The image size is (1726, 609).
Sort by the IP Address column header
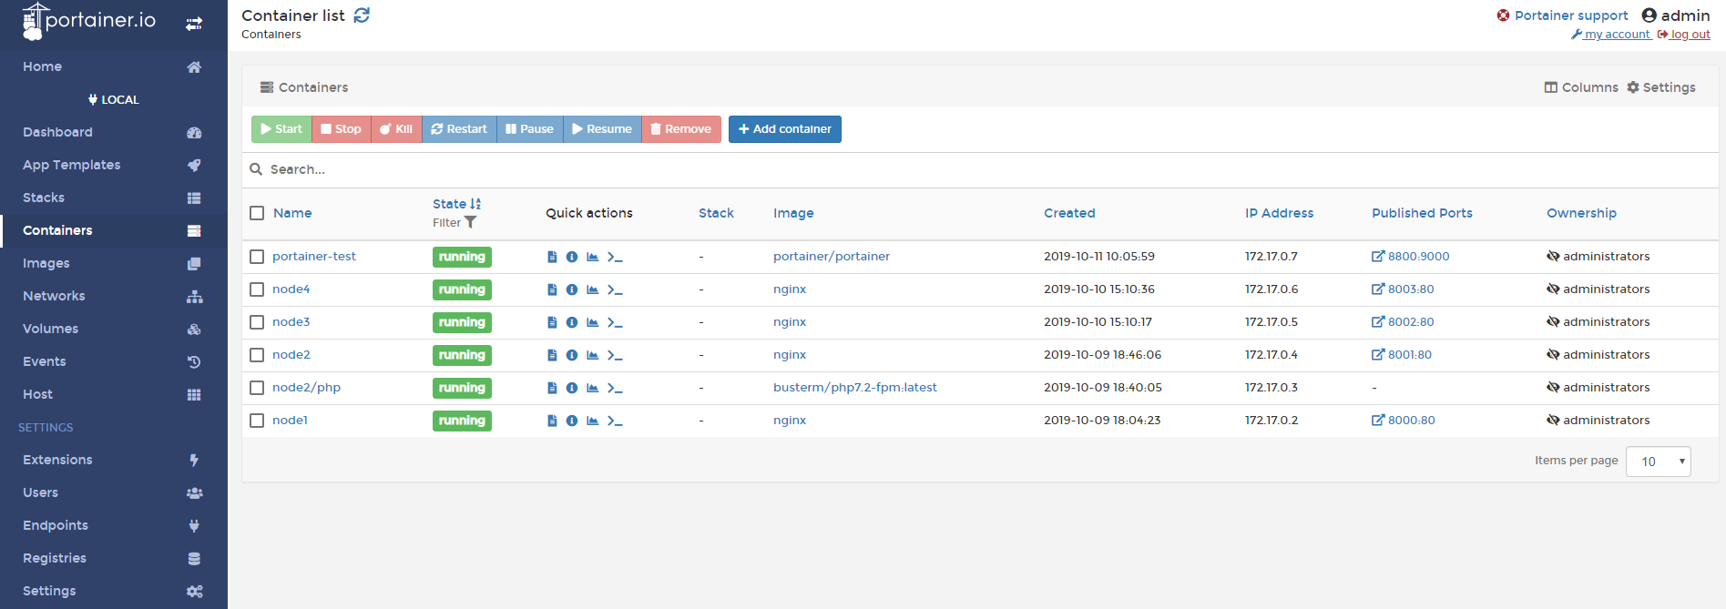(1279, 213)
